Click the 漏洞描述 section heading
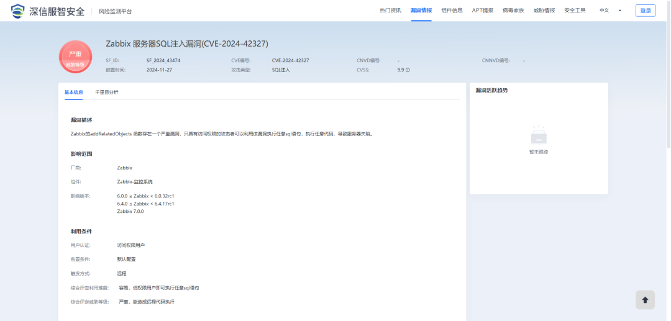Screen dimensions: 671x321 pyautogui.click(x=81, y=120)
